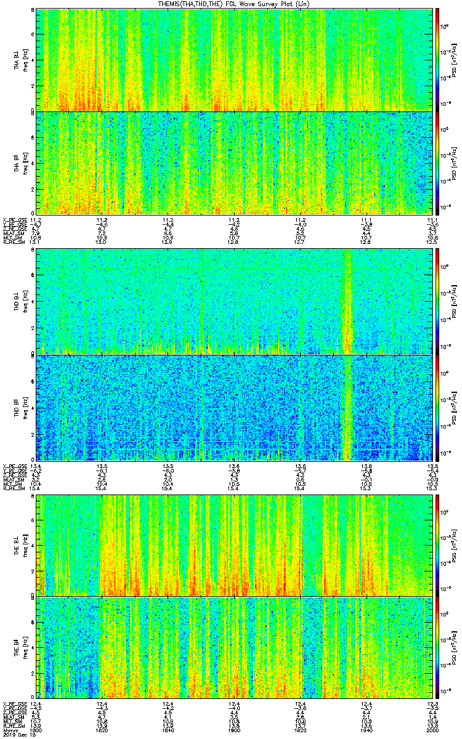The width and height of the screenshot is (462, 739).
Task: Click the 'THE B⊥ freq [Hz]' axis label
Action: 20,545
